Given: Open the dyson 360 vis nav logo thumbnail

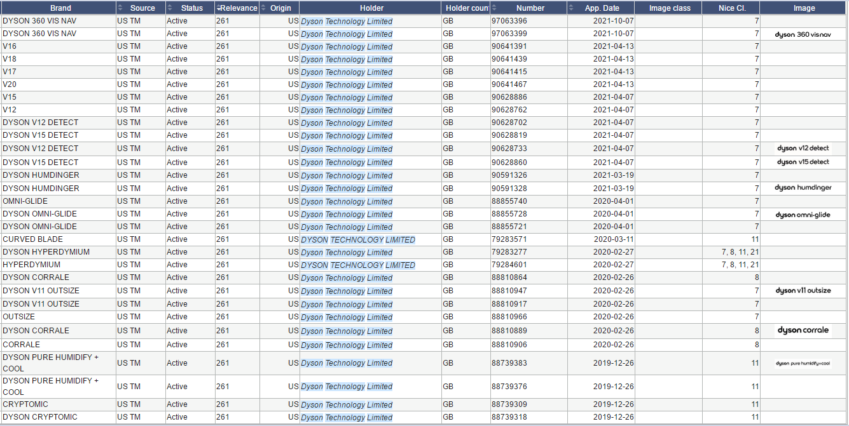Looking at the screenshot, I should pyautogui.click(x=803, y=34).
